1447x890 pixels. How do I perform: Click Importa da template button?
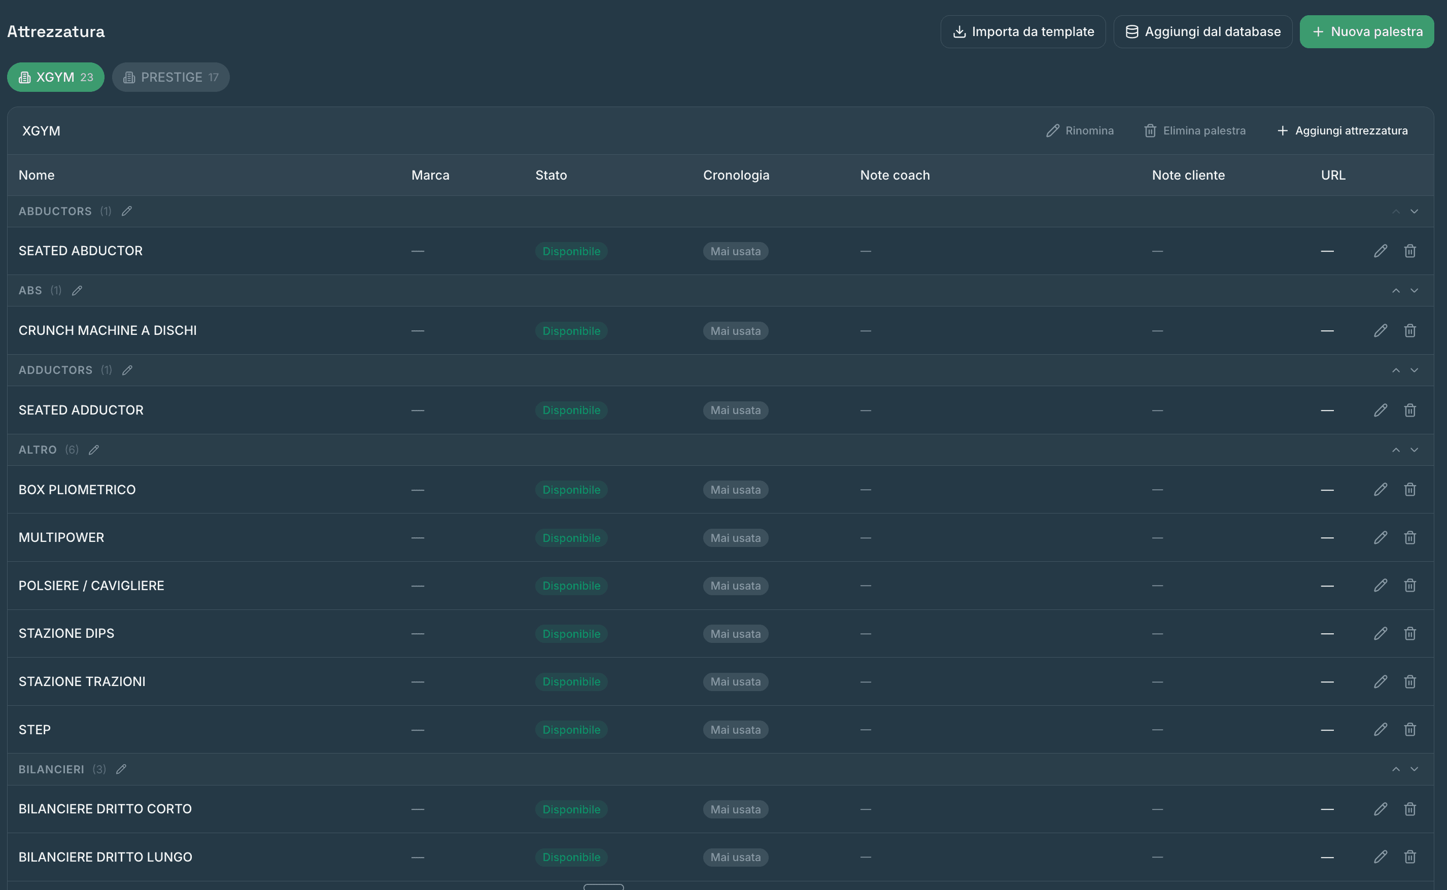tap(1023, 32)
